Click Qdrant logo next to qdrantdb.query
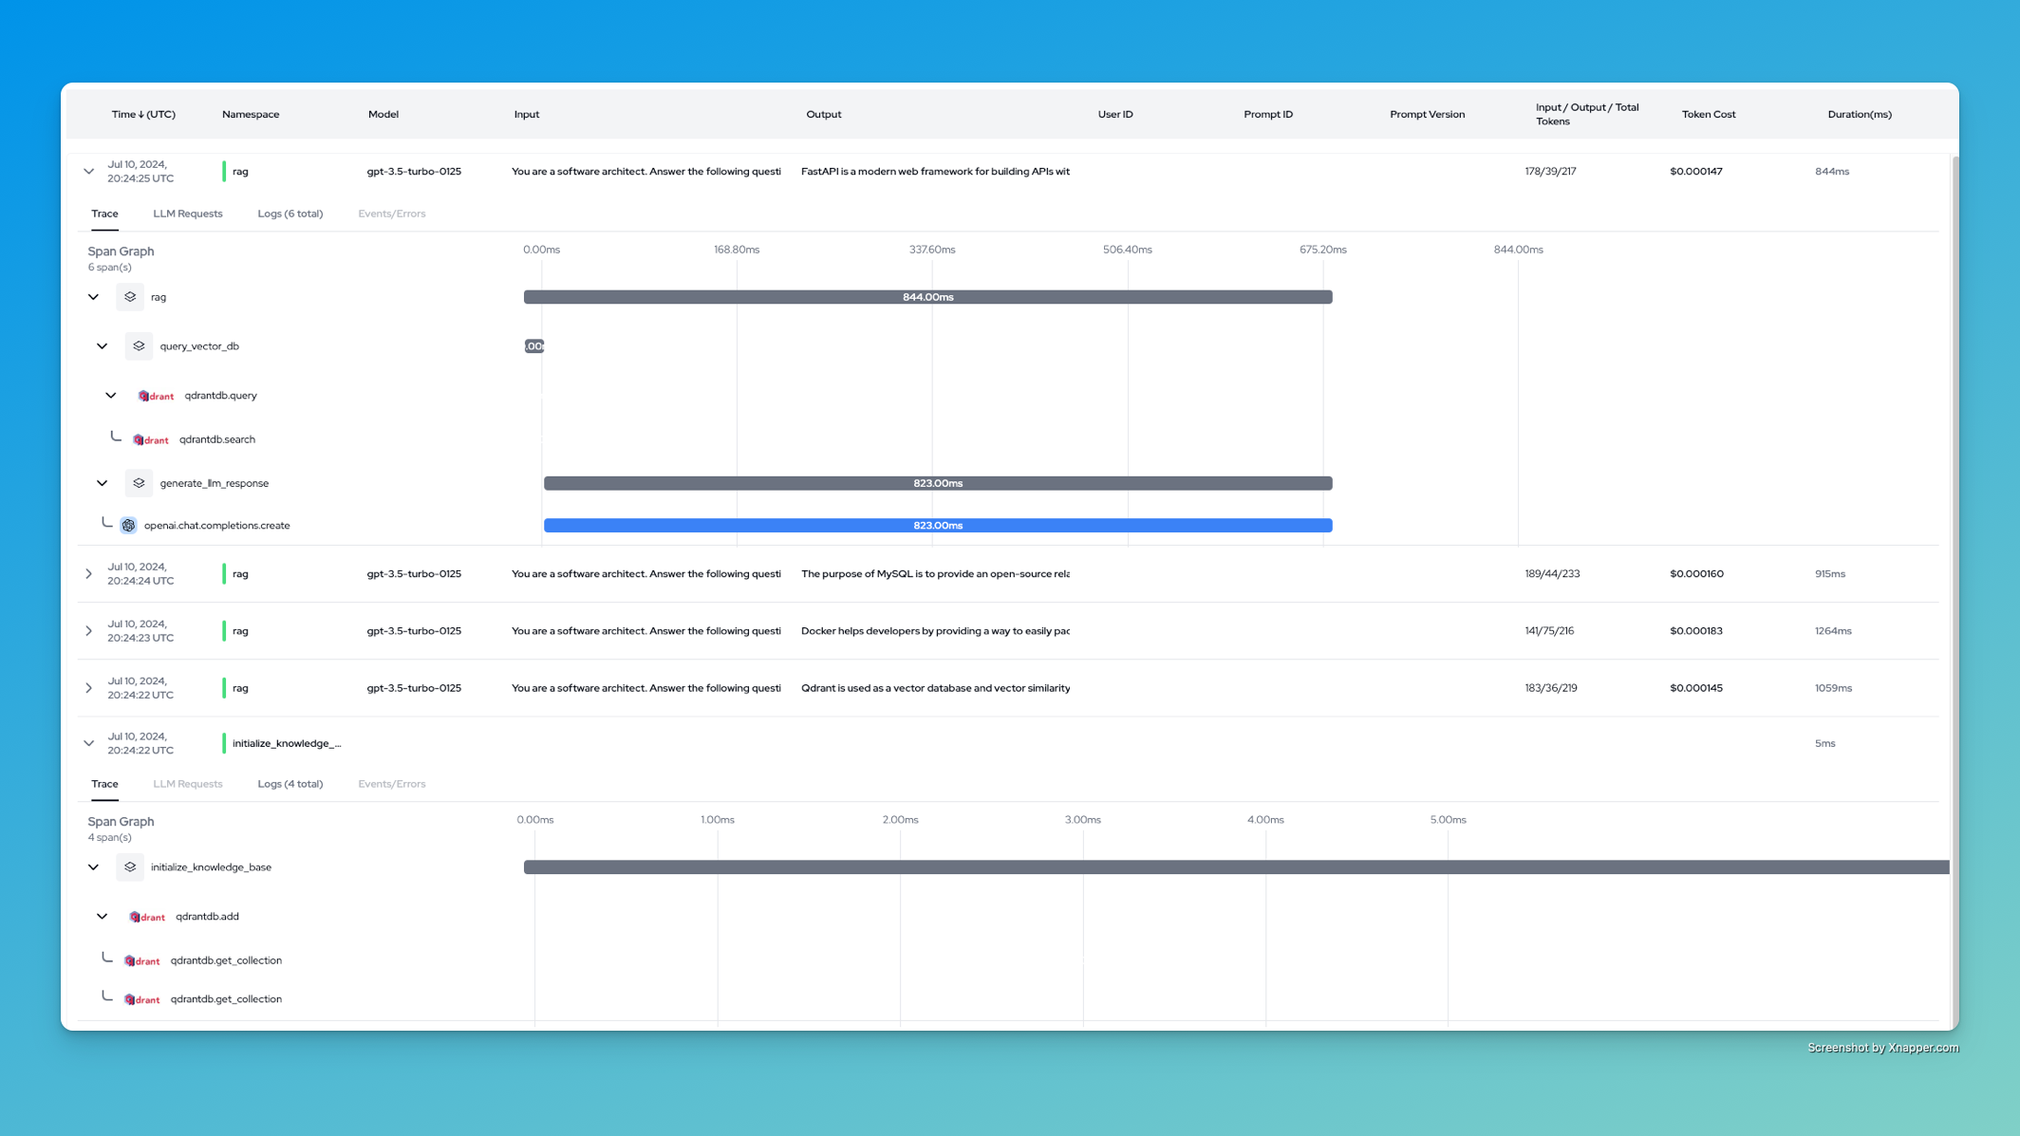The image size is (2020, 1136). click(156, 396)
